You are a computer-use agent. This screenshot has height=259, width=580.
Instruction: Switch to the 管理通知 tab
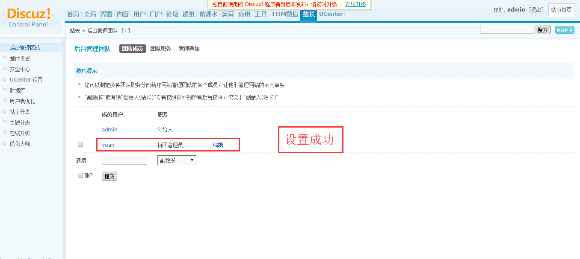[189, 49]
